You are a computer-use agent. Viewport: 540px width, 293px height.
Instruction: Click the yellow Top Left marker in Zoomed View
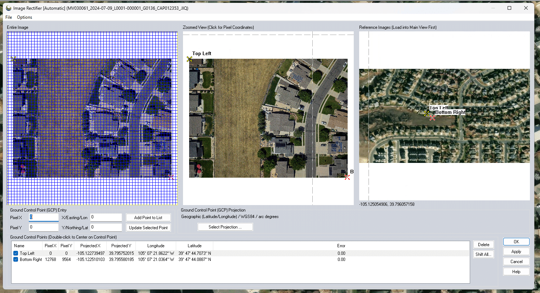coord(189,59)
